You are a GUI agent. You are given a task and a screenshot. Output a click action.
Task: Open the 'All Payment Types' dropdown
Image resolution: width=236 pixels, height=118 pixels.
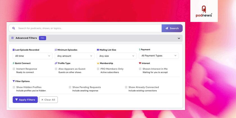point(159,56)
